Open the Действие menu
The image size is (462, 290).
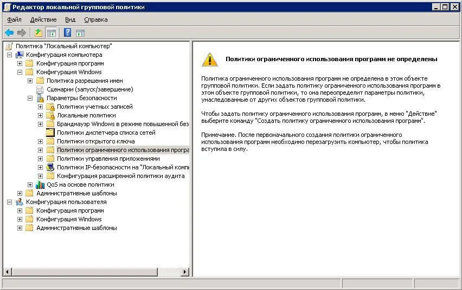pos(43,19)
